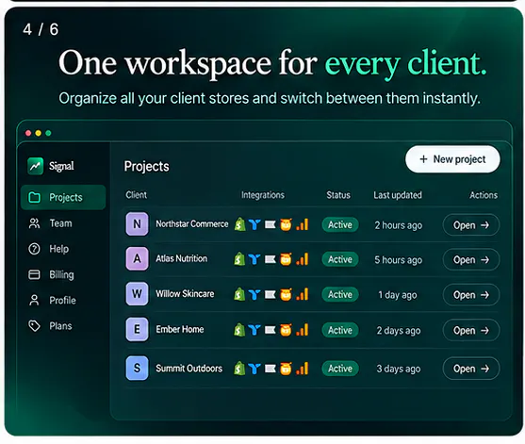Click the A avatar for Atlas Nutrition
Viewport: 525px width, 444px height.
tap(137, 258)
